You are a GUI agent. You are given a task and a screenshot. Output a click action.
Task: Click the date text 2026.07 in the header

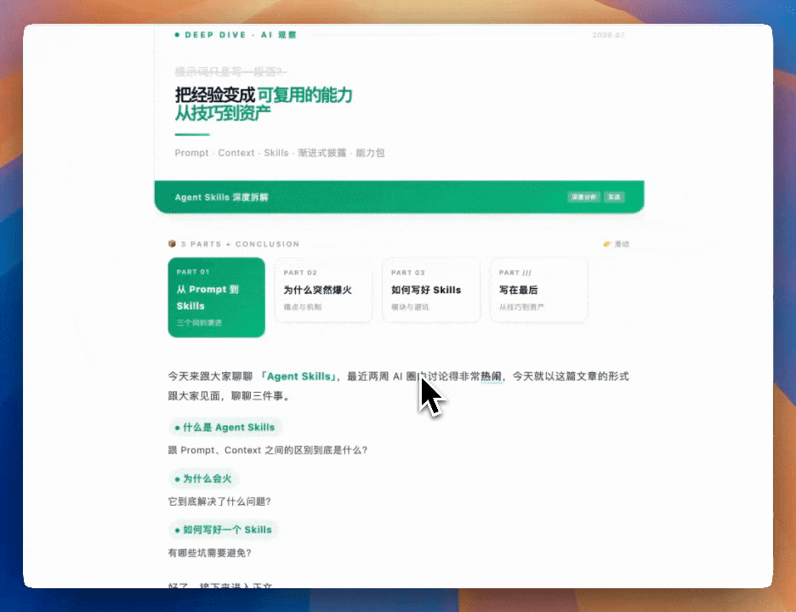[608, 35]
